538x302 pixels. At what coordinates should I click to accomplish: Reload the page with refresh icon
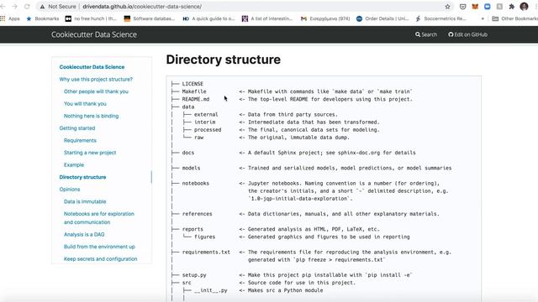coord(27,7)
